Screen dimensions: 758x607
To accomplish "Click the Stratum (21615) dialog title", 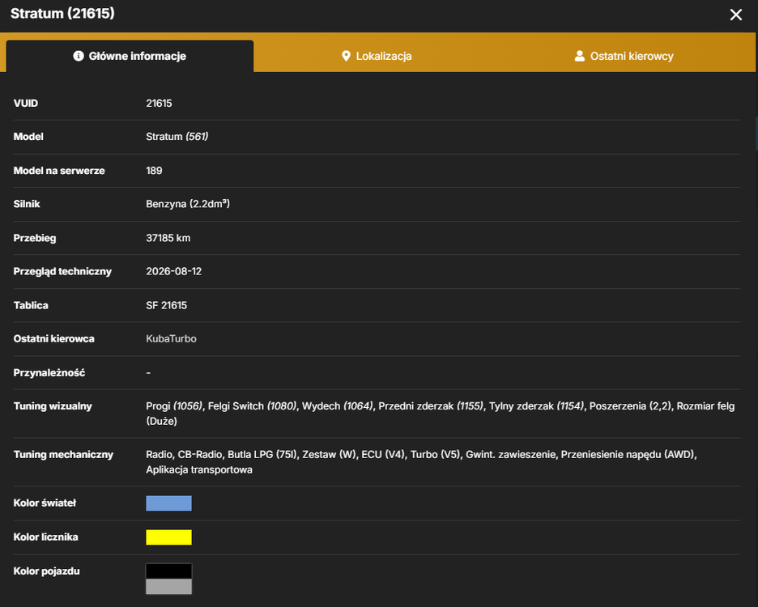I will (x=63, y=14).
